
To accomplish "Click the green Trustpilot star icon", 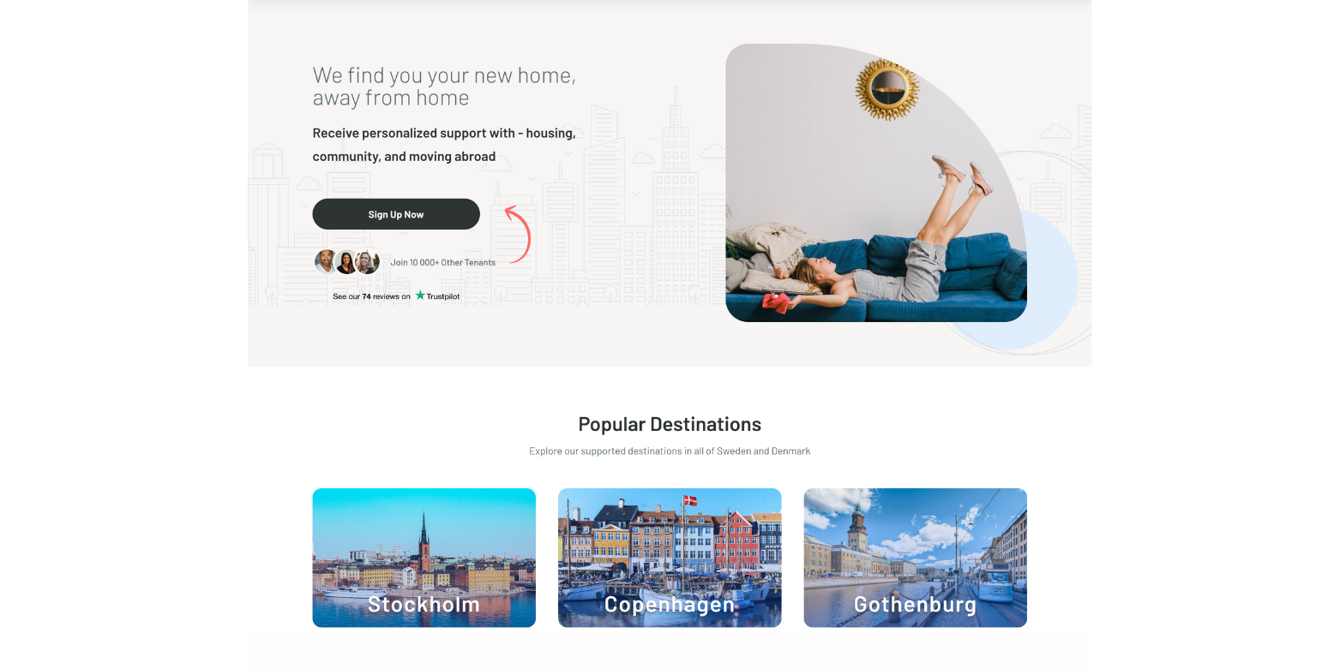I will [x=420, y=296].
